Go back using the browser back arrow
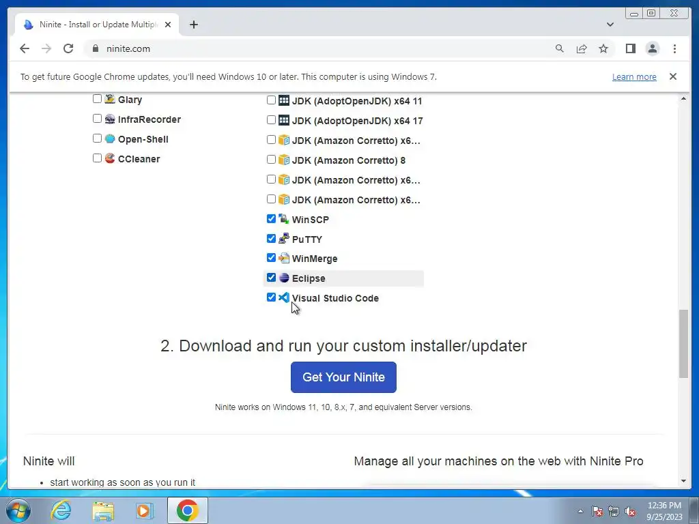The image size is (699, 524). (x=25, y=48)
